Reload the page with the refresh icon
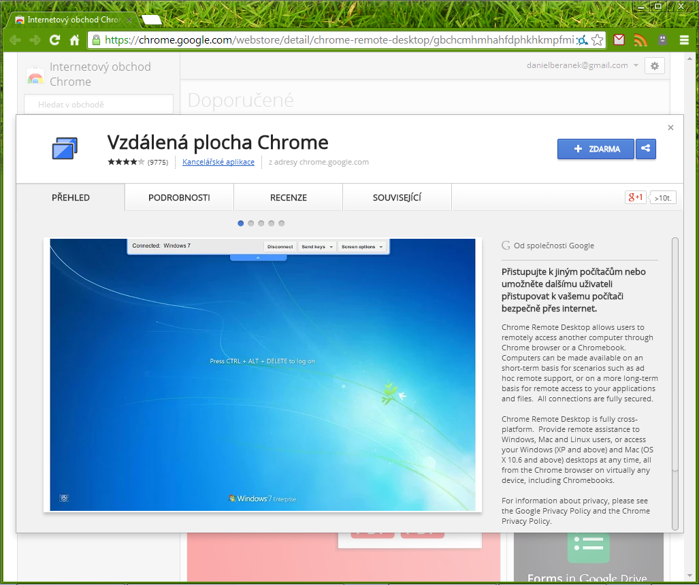Screen dimensions: 699x585 coord(55,40)
